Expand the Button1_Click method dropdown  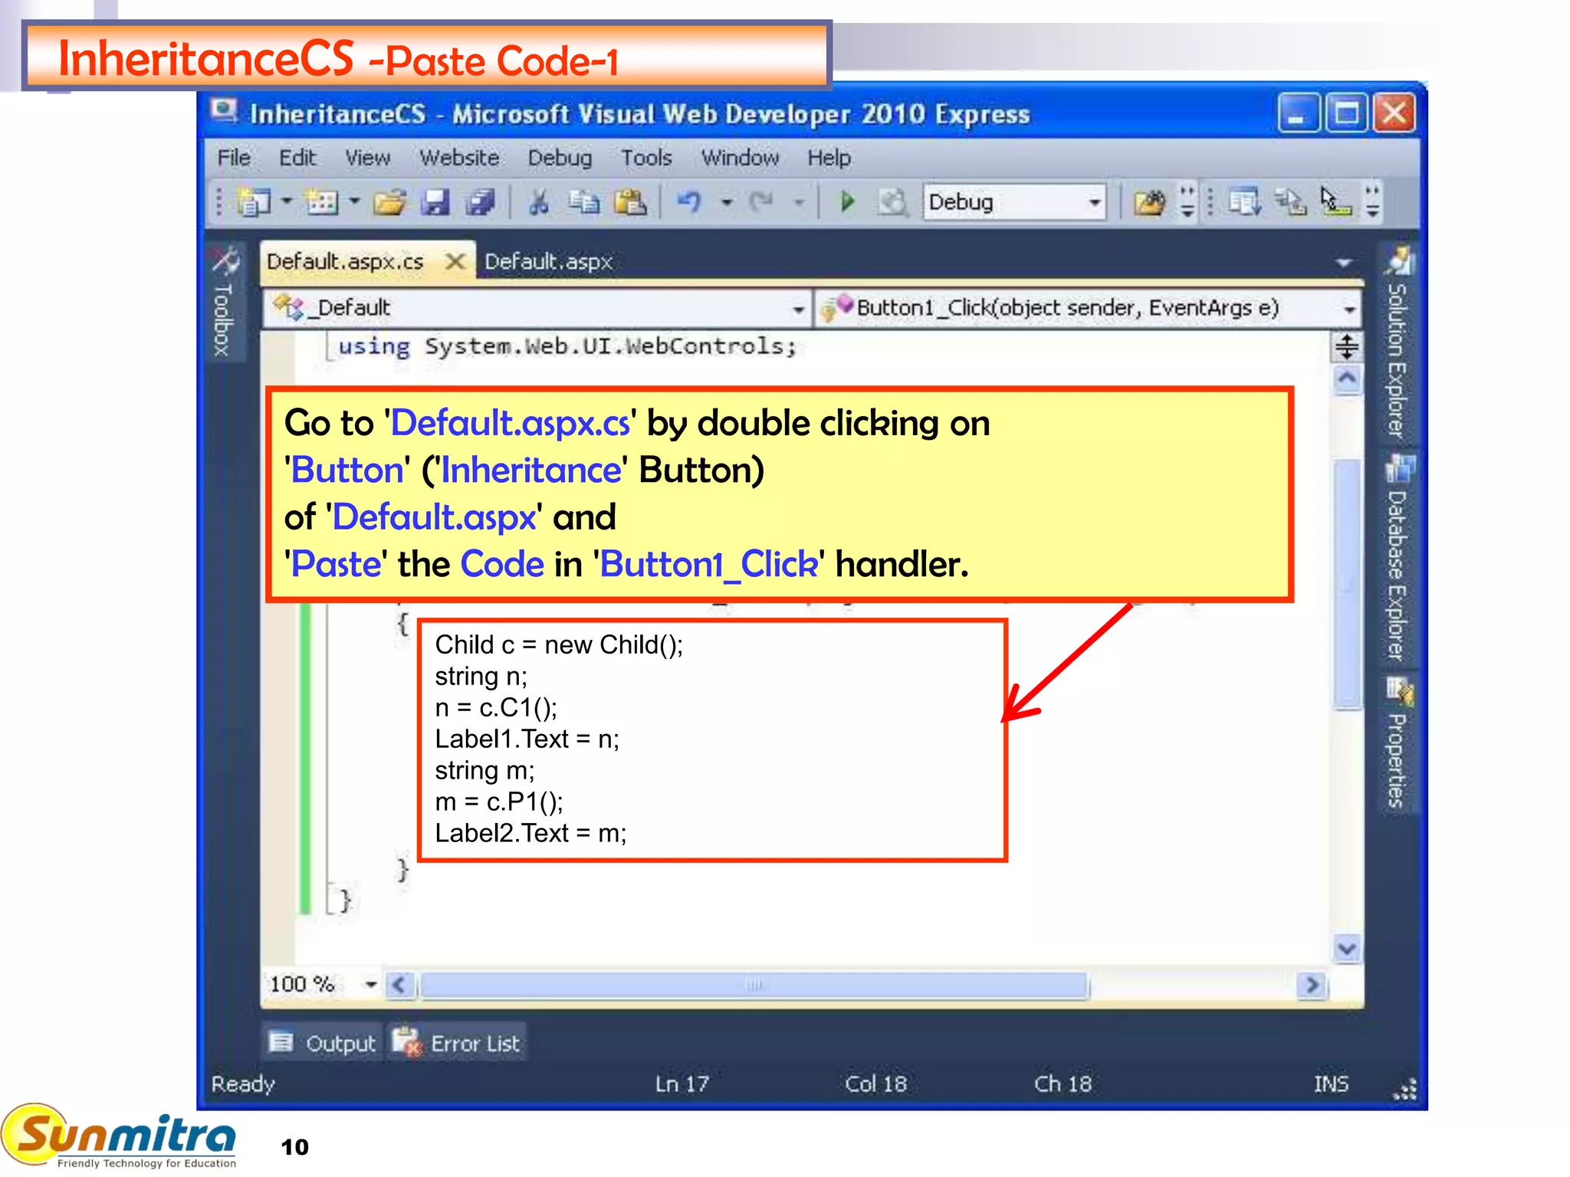[x=1348, y=309]
